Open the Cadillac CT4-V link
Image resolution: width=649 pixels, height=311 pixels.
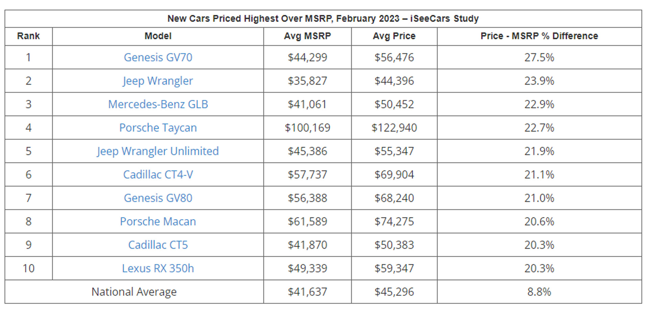pos(158,175)
